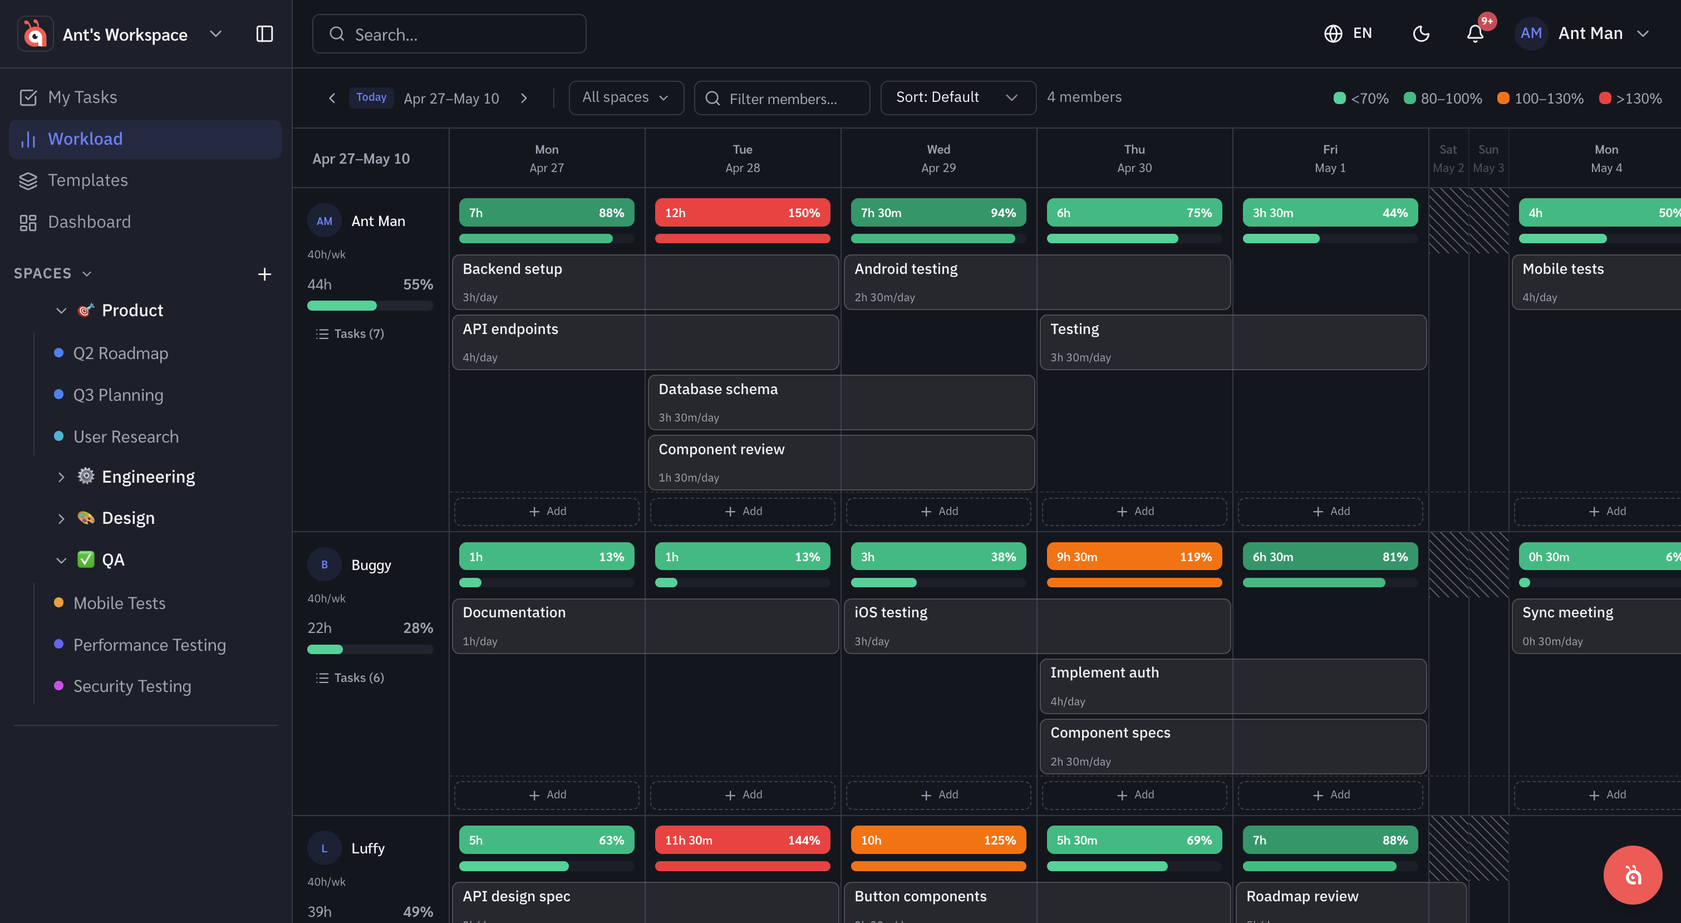
Task: Click the Luffy member avatar
Action: point(325,848)
